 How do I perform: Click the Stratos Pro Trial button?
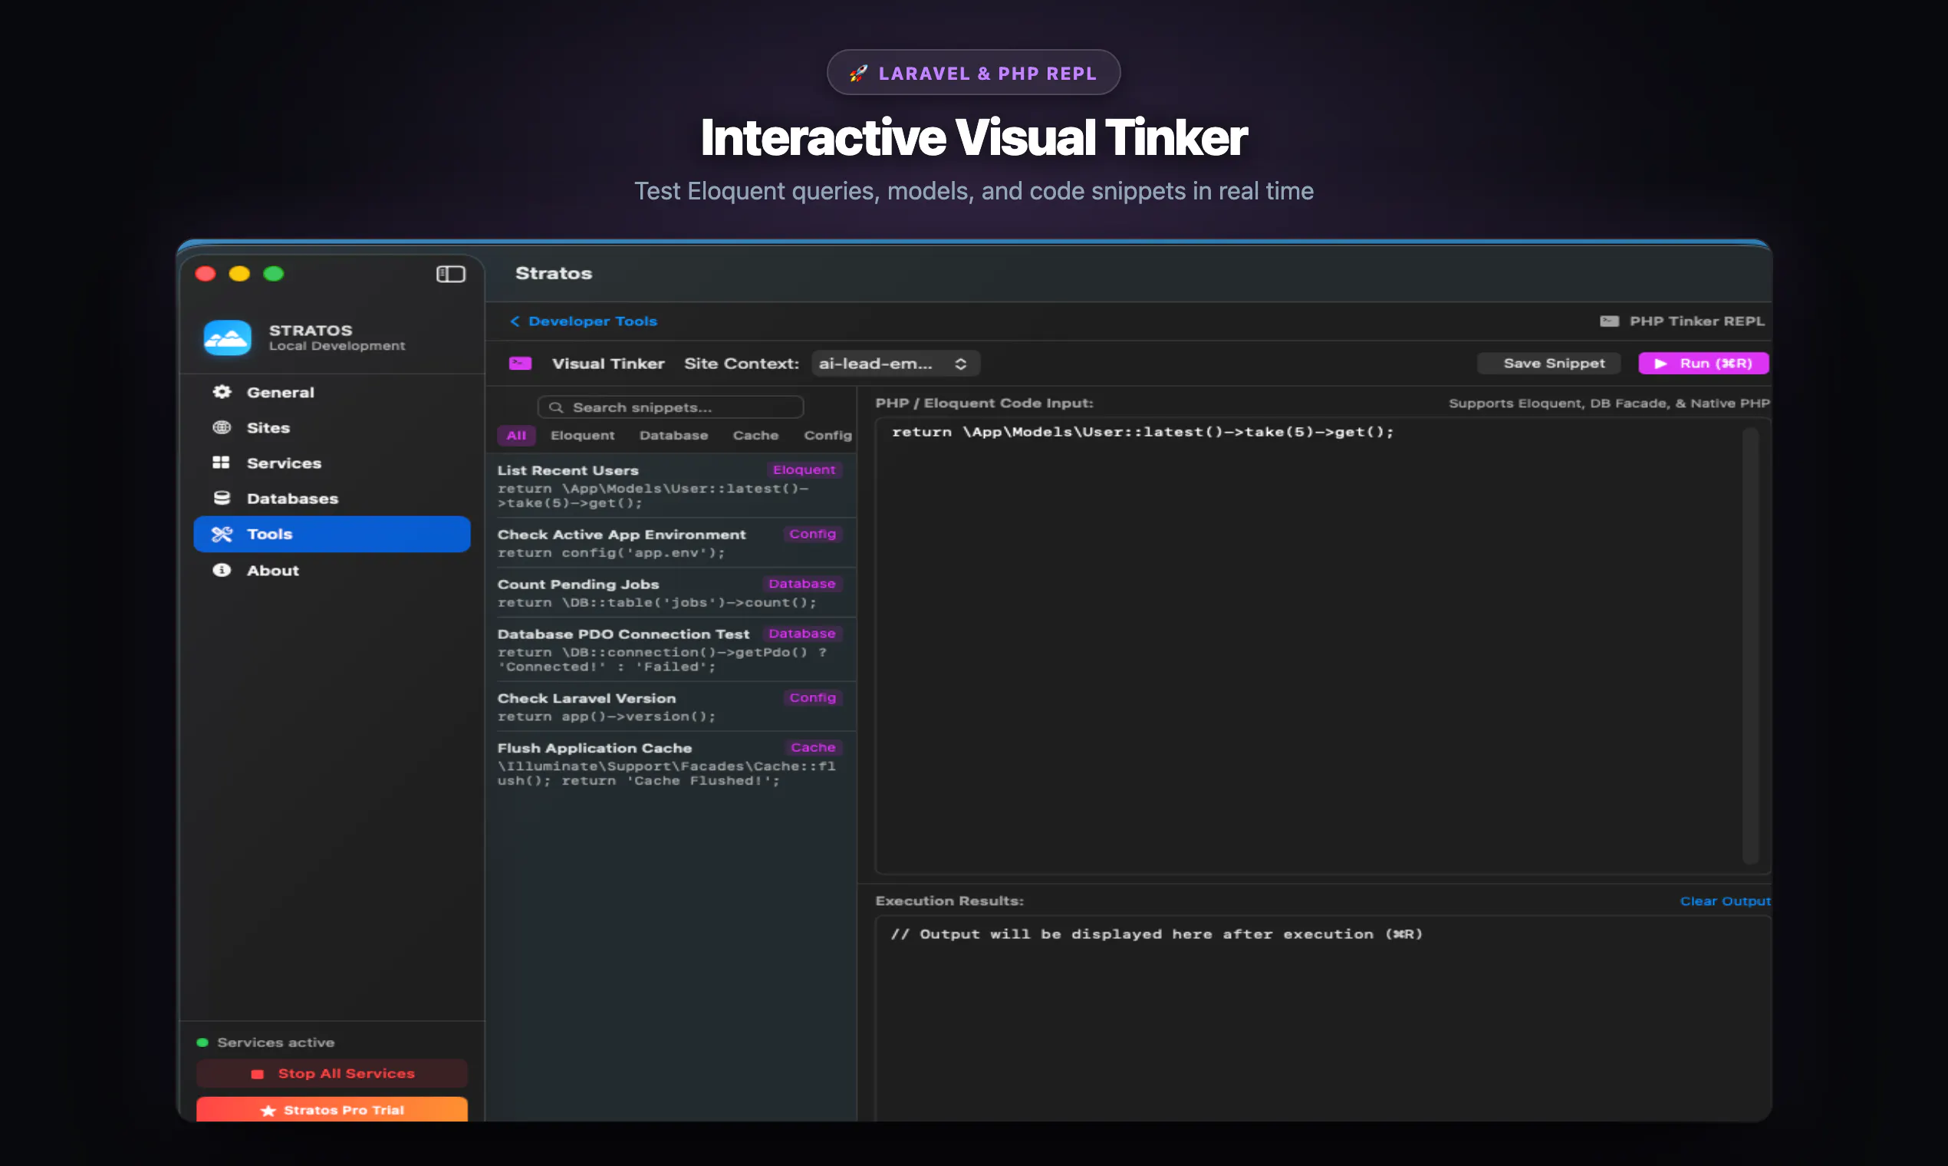click(x=331, y=1109)
